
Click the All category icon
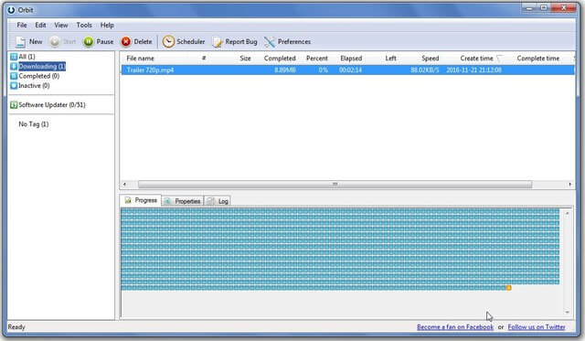(x=14, y=57)
